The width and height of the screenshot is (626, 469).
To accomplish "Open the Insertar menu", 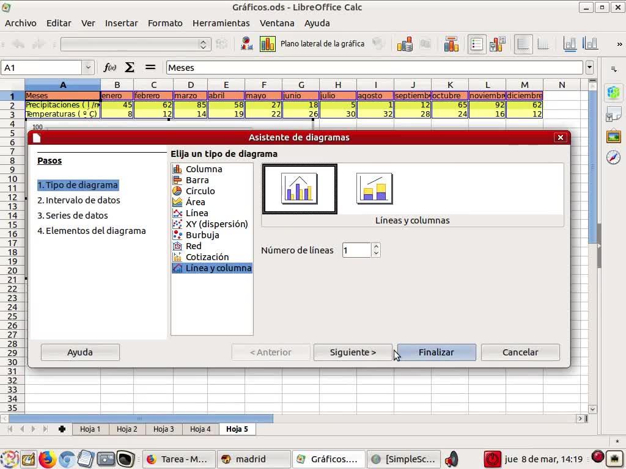I will 121,23.
